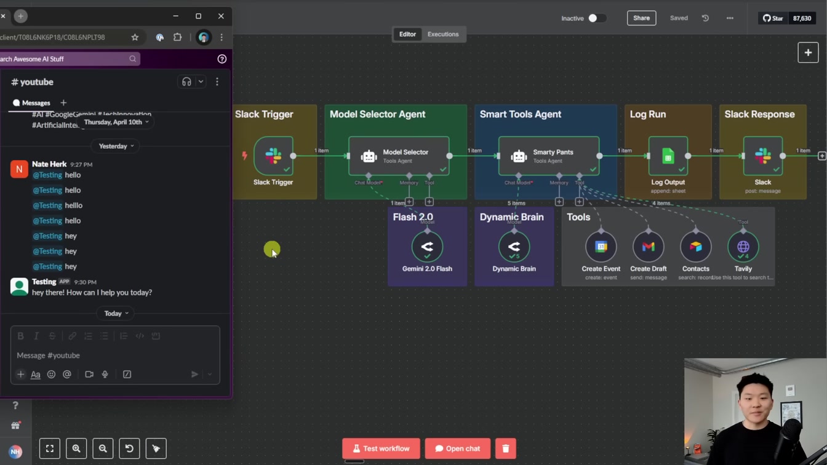Click the first @Testing mention link
The width and height of the screenshot is (827, 465).
tap(47, 175)
